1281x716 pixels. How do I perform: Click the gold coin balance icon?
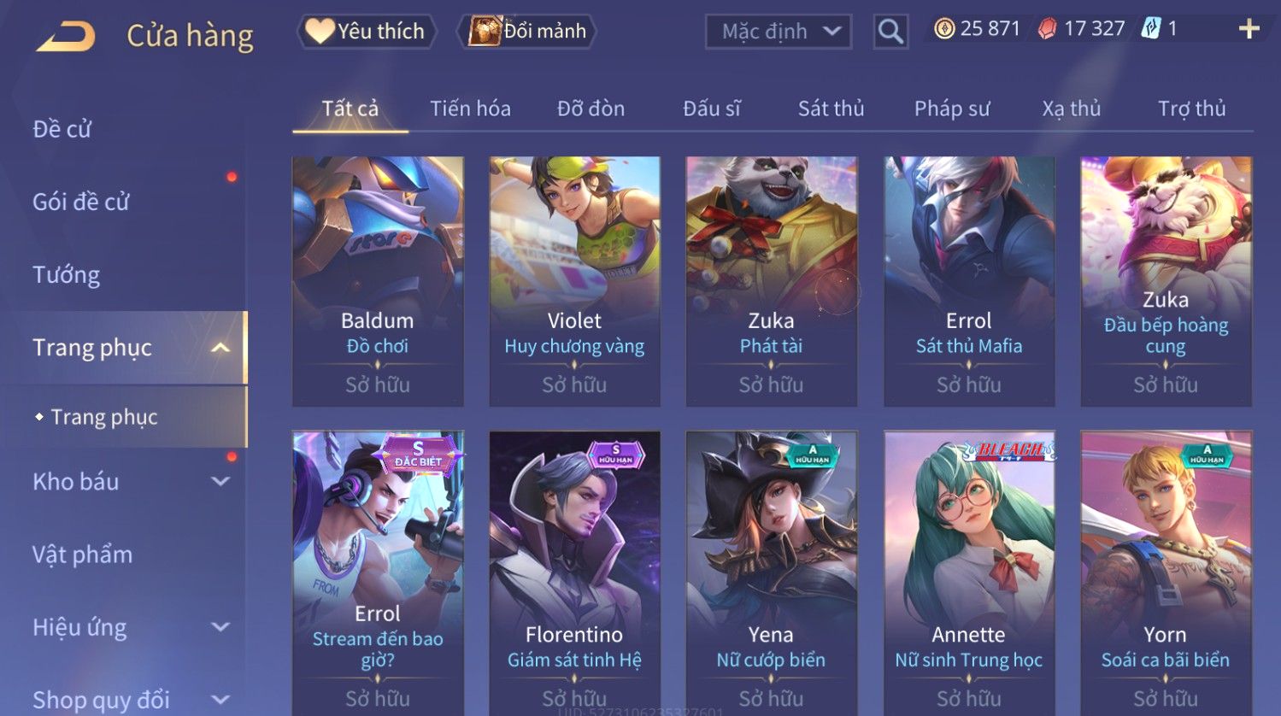pyautogui.click(x=943, y=29)
